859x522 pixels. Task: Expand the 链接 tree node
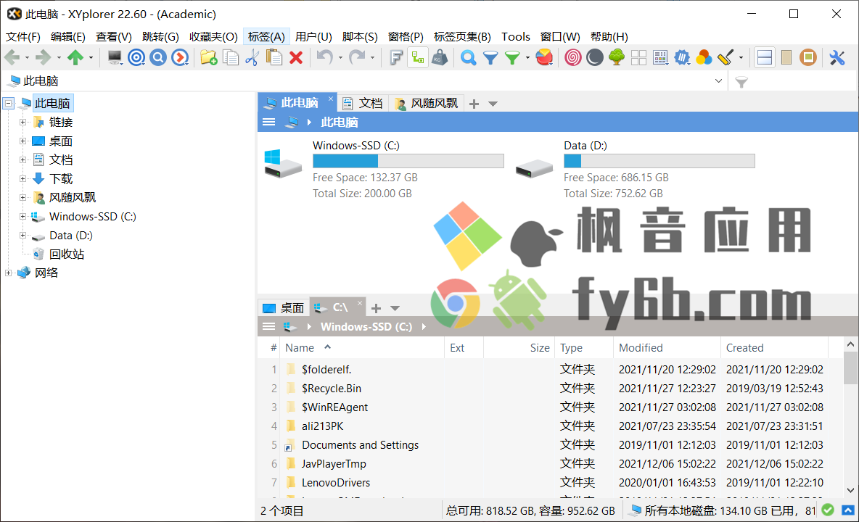click(22, 122)
